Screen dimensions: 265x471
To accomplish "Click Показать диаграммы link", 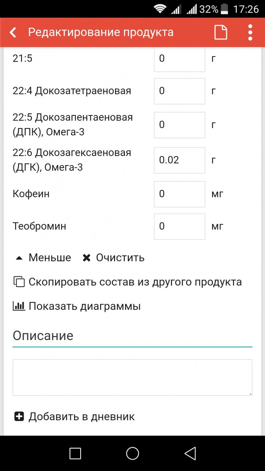I will [85, 306].
